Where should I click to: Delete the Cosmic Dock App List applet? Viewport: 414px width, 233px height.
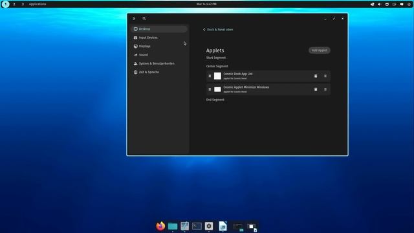coord(316,76)
